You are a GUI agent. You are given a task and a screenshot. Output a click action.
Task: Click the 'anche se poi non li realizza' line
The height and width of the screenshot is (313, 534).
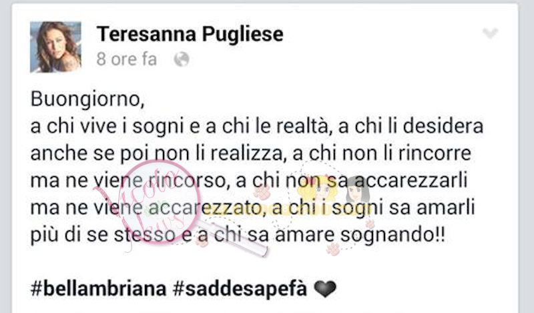(x=251, y=154)
